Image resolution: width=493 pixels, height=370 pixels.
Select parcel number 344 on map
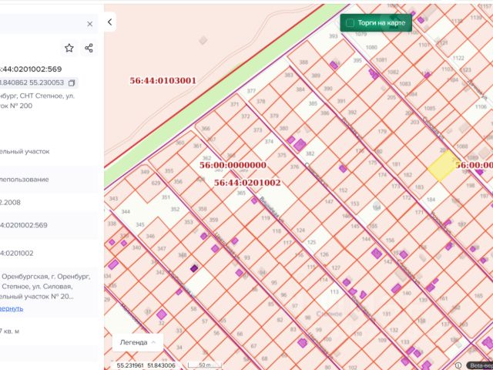pyautogui.click(x=126, y=212)
